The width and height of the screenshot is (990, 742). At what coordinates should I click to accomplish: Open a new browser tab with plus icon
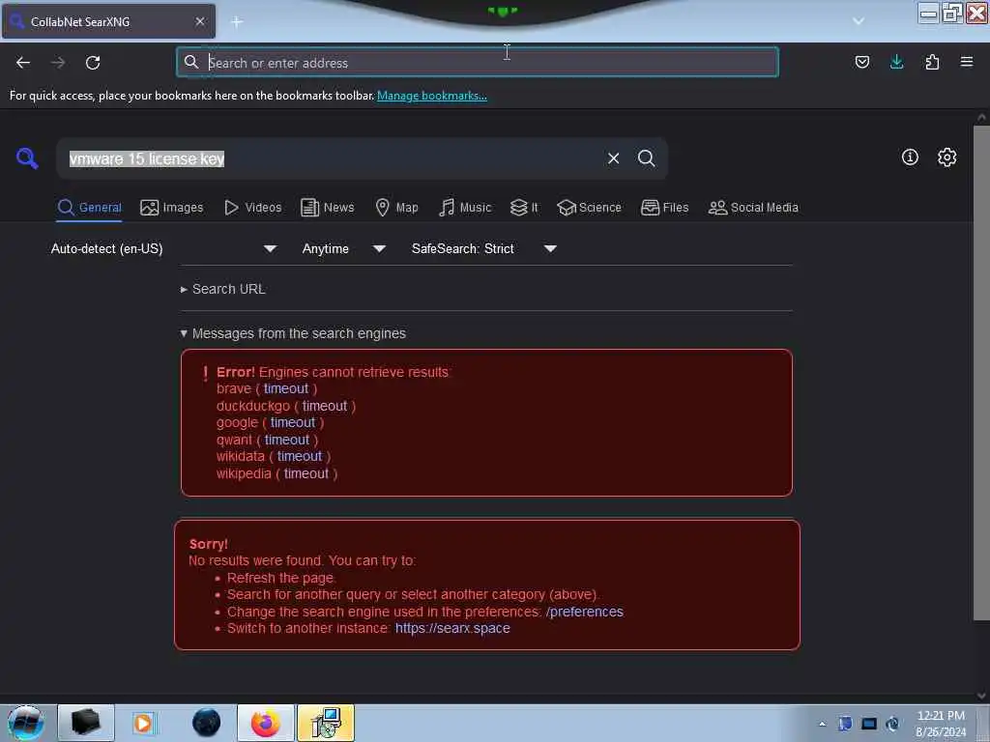point(237,22)
